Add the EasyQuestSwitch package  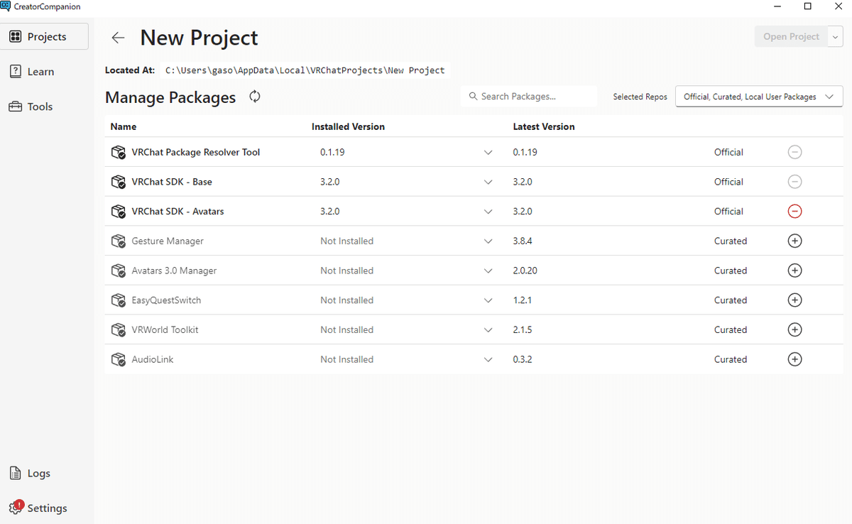pyautogui.click(x=795, y=300)
